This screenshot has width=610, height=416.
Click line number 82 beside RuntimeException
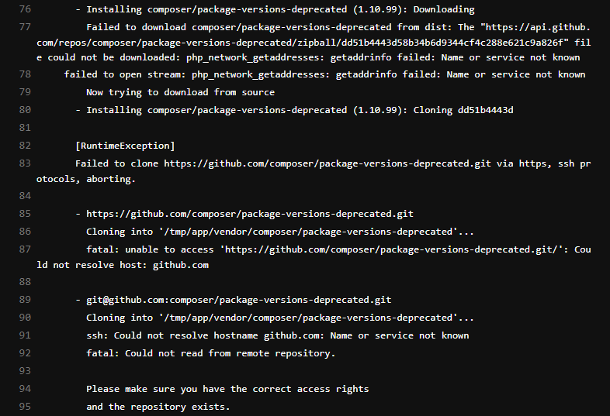pos(23,145)
